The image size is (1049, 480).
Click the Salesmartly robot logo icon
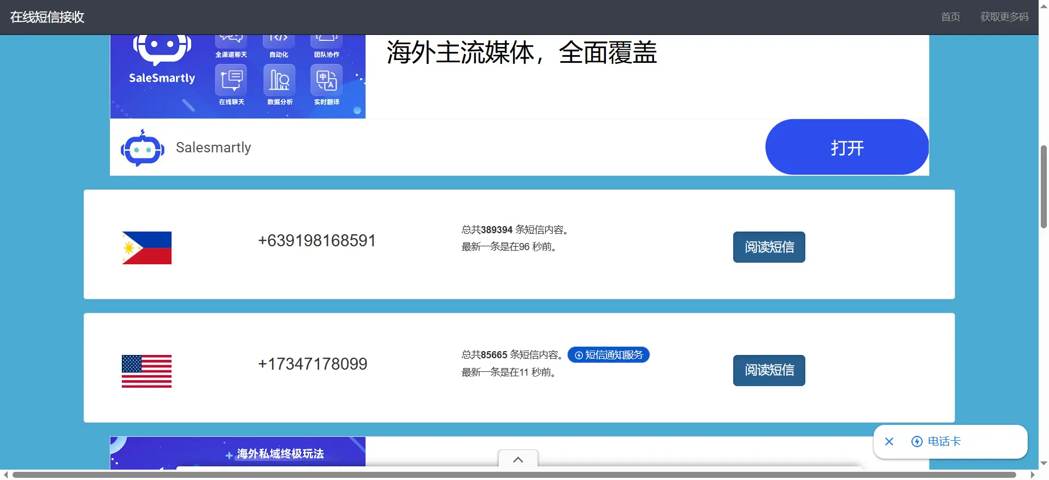[x=143, y=148]
